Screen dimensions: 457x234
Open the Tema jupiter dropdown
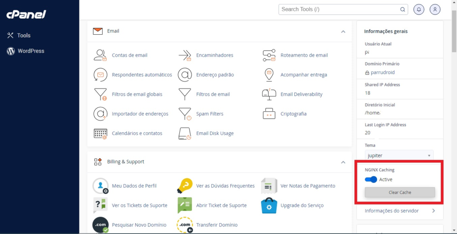399,156
